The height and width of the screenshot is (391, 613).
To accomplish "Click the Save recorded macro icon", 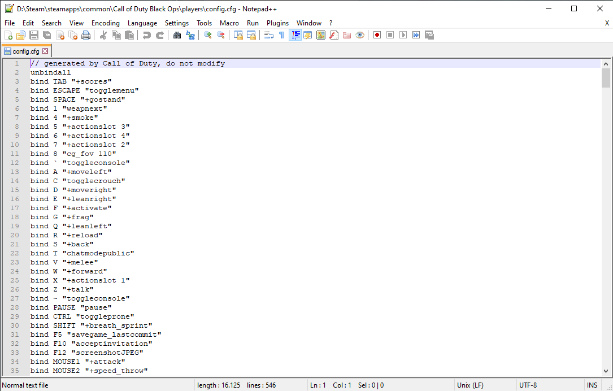I will click(x=429, y=35).
